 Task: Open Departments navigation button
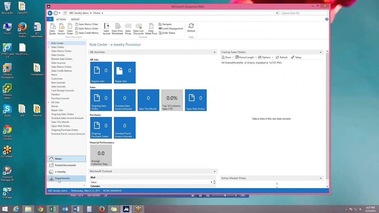coord(66,178)
